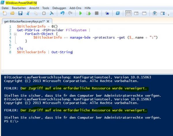
Task: Undo last edit with blue arrow
Action: pyautogui.click(x=63, y=13)
